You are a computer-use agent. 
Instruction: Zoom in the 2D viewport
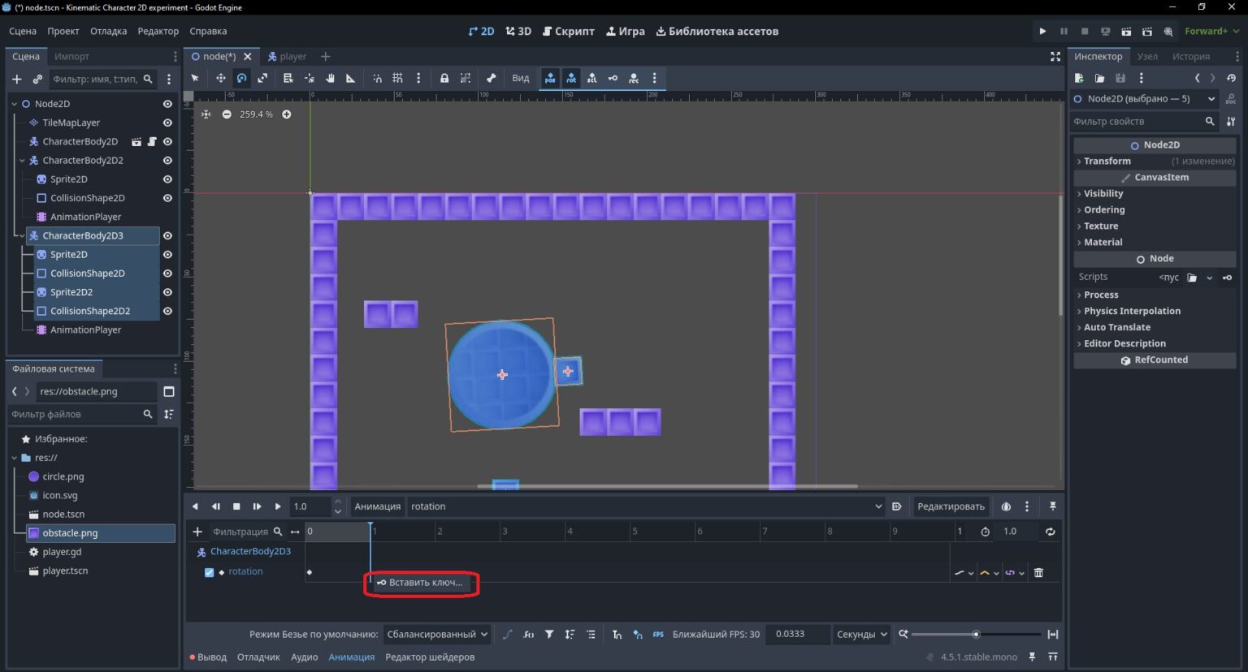(287, 114)
